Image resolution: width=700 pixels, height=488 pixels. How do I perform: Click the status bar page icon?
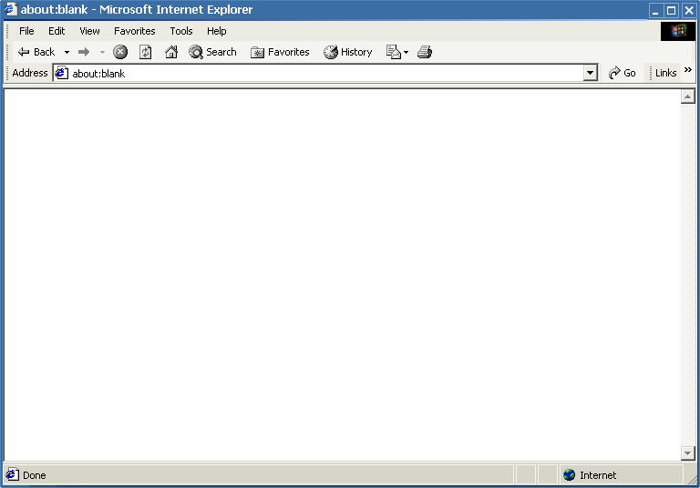[12, 474]
